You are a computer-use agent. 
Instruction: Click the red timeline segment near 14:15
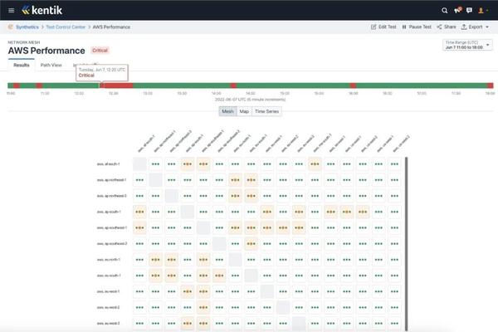[233, 85]
